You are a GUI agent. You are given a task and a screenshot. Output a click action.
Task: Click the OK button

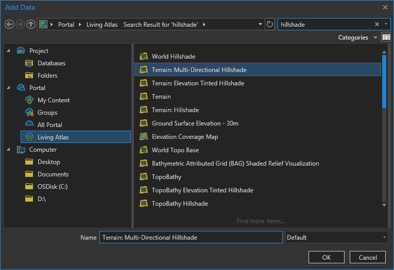(326, 257)
